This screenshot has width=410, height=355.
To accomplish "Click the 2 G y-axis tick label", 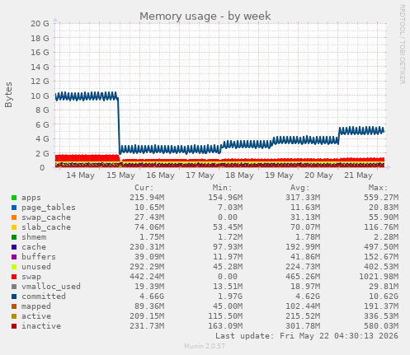I will coord(42,153).
